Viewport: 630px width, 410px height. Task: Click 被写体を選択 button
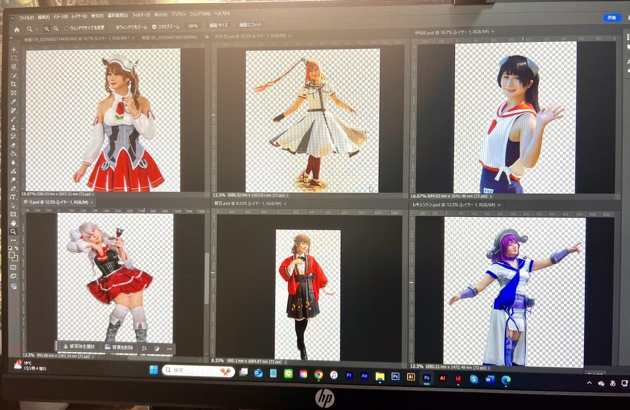click(79, 346)
